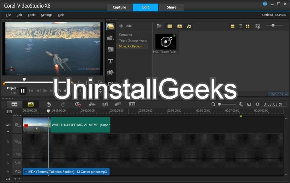The image size is (290, 183).
Task: Adjust the library thumbnail size slider
Action: [273, 25]
